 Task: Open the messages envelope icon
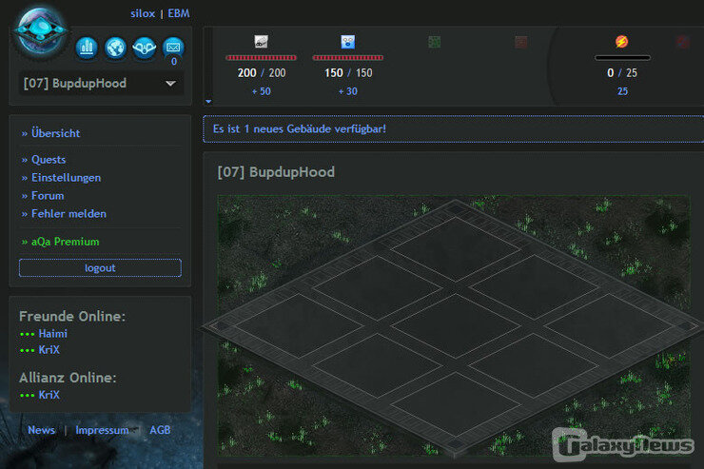173,47
